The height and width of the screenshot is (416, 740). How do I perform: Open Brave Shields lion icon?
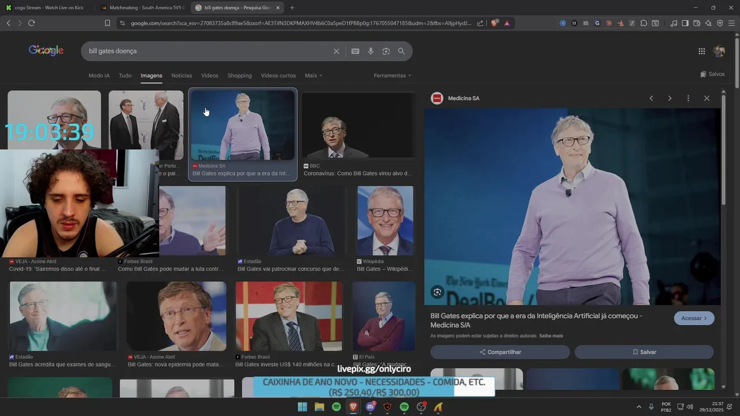pyautogui.click(x=494, y=23)
